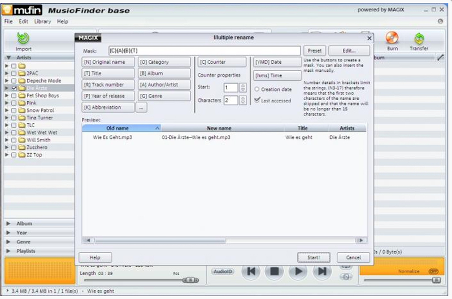
Task: Insert [C] Counter placeholder
Action: pos(222,62)
